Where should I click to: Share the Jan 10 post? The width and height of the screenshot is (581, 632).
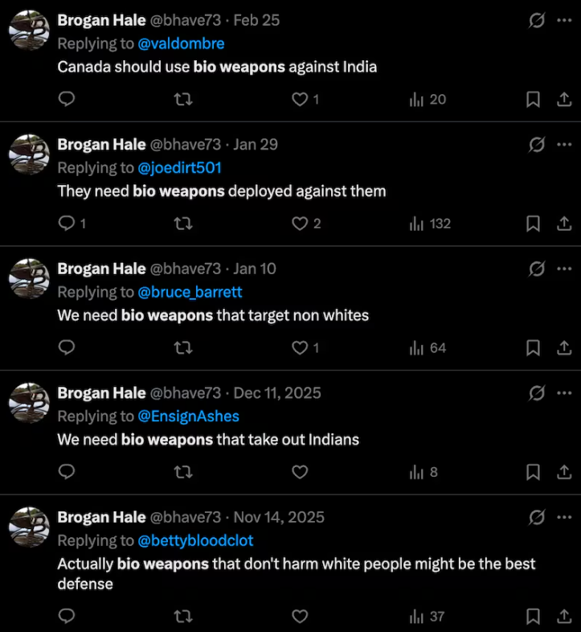[x=564, y=348]
